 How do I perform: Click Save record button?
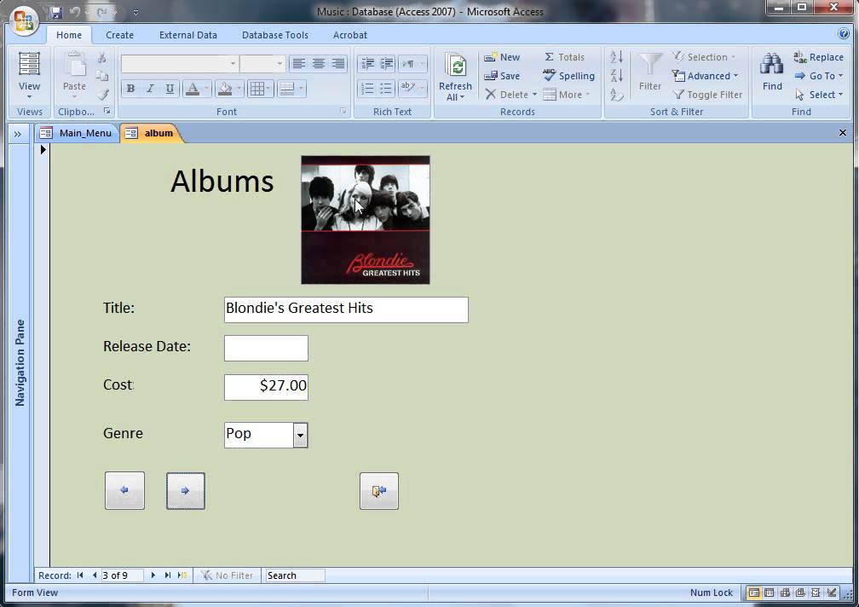[x=502, y=76]
